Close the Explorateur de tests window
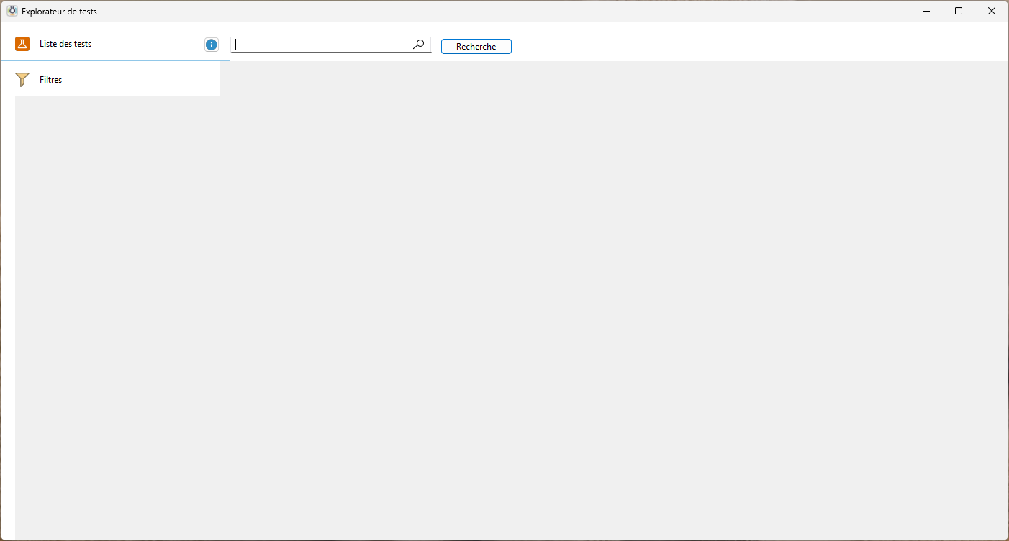1009x541 pixels. pos(992,11)
